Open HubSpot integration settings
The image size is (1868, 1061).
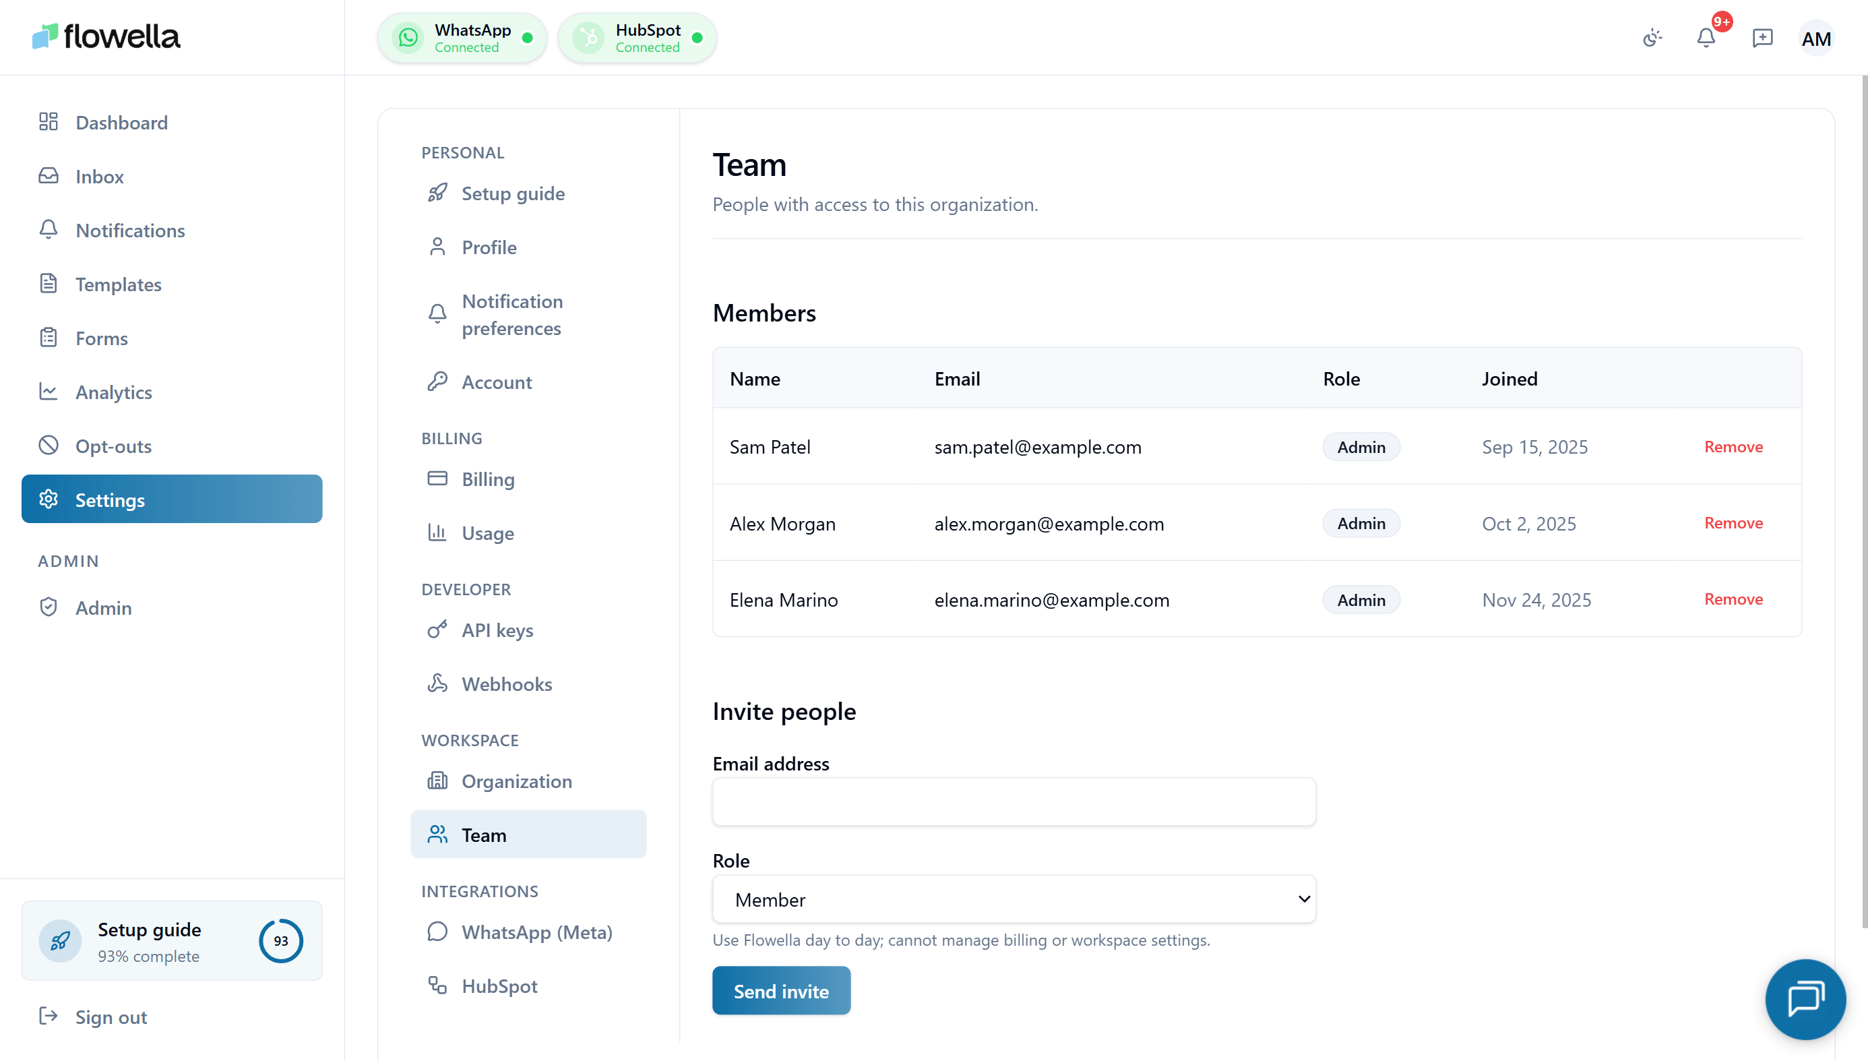click(x=528, y=986)
